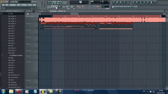
Task: Select the playlist playback speaker tool
Action: pos(48,11)
